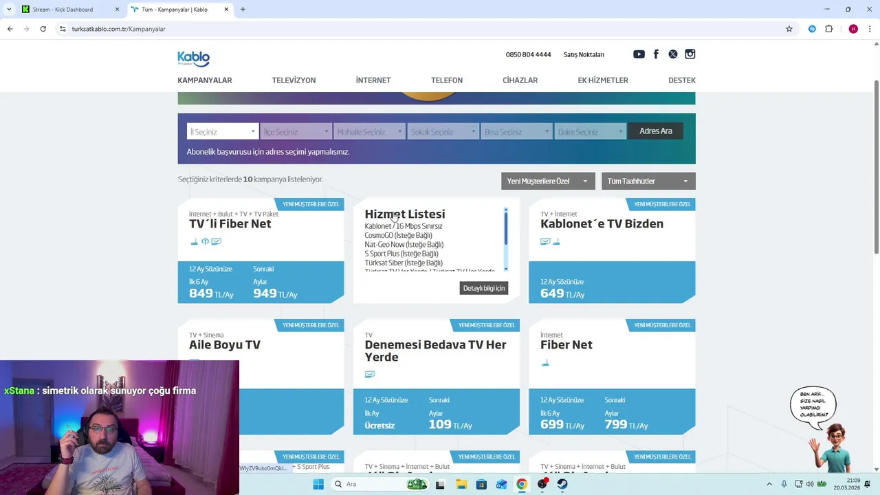Reload the page with the refresh icon

tap(43, 29)
